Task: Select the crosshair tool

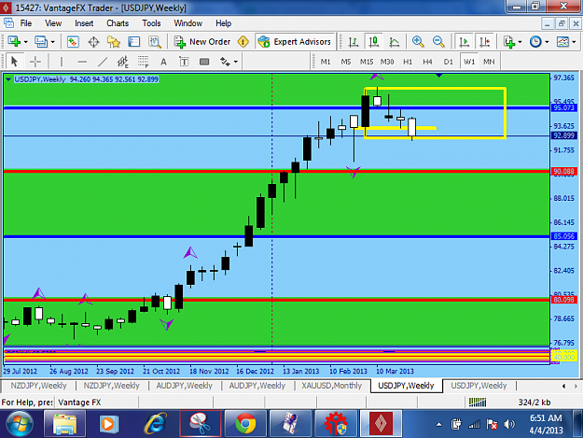Action: coord(35,62)
